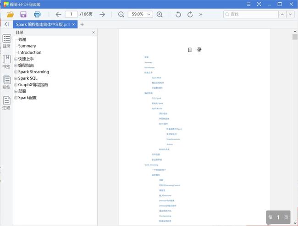This screenshot has width=298, height=226.
Task: Rotate the page counterclockwise
Action: pos(178,14)
